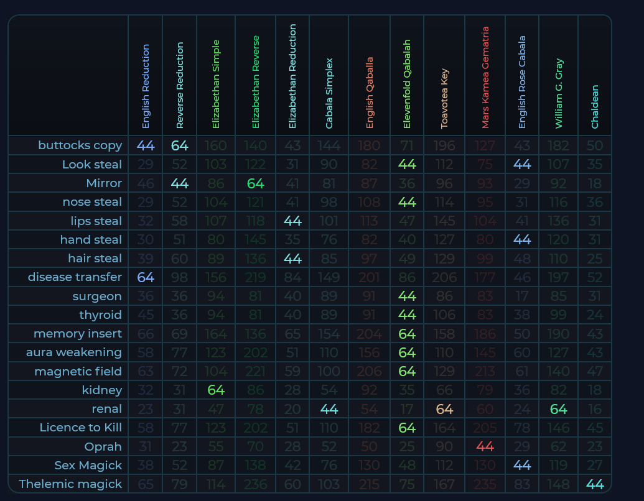
Task: Select the Reverse Reduction column header
Action: pos(180,85)
